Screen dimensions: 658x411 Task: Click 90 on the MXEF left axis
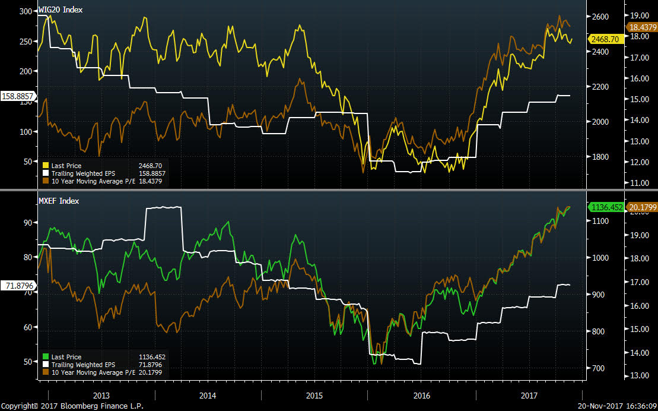(28, 223)
